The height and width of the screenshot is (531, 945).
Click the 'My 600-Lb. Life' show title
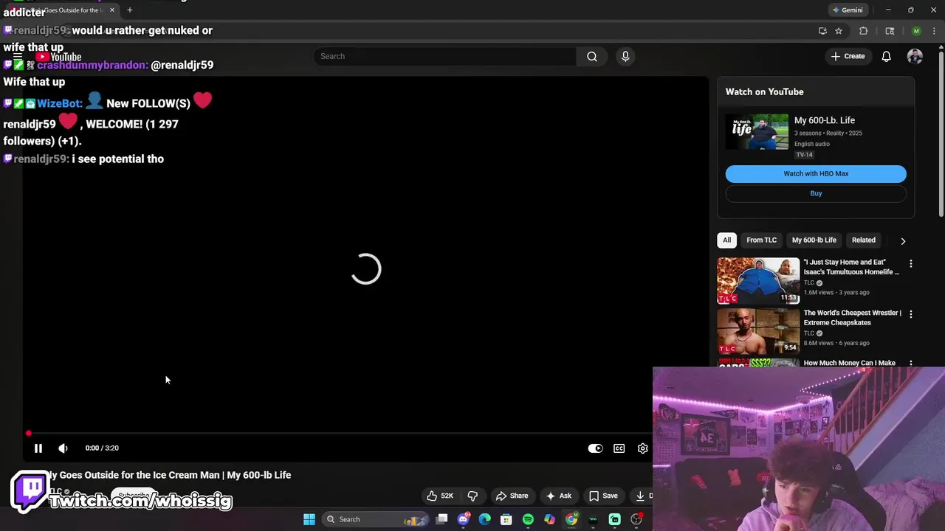824,120
